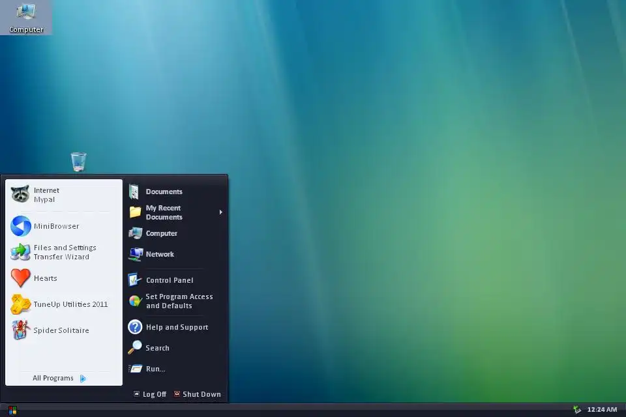Screen dimensions: 626x417
Task: Click the Hearts game heart icon
Action: (x=20, y=278)
